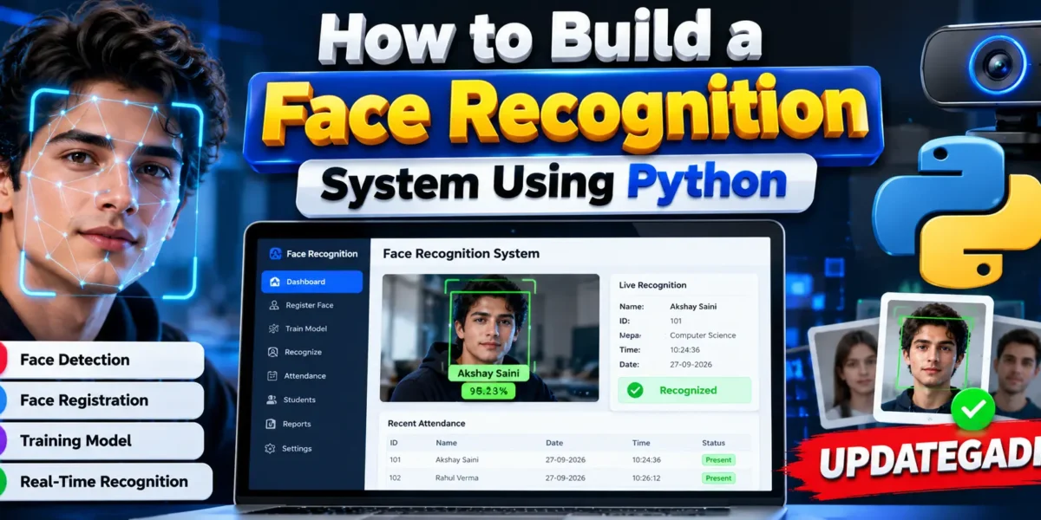Click the "10:26:12" time cell
This screenshot has width=1041, height=520.
click(x=646, y=478)
